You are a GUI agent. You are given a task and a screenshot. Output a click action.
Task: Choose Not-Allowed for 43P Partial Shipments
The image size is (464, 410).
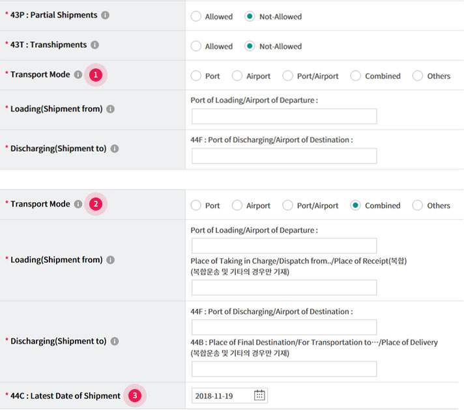250,16
